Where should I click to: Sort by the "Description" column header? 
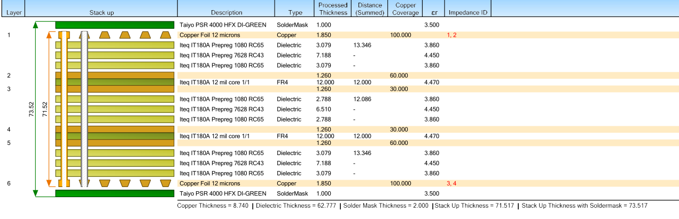227,12
